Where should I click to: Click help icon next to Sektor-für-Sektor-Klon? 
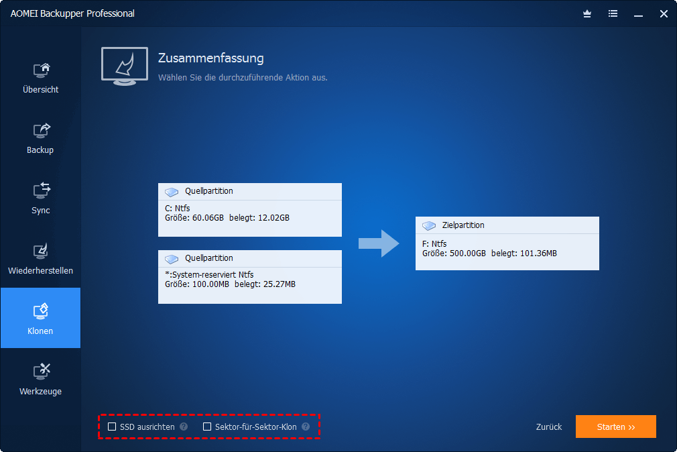pos(306,427)
